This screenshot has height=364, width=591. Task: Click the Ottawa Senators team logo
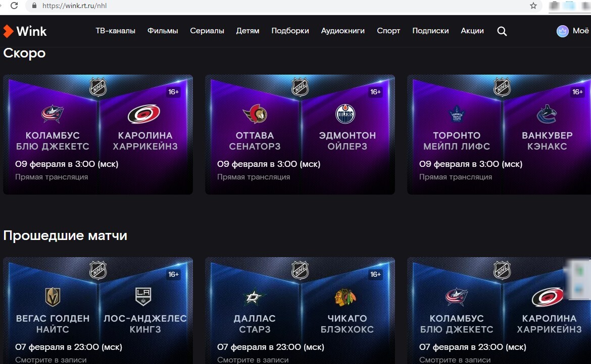(x=255, y=114)
